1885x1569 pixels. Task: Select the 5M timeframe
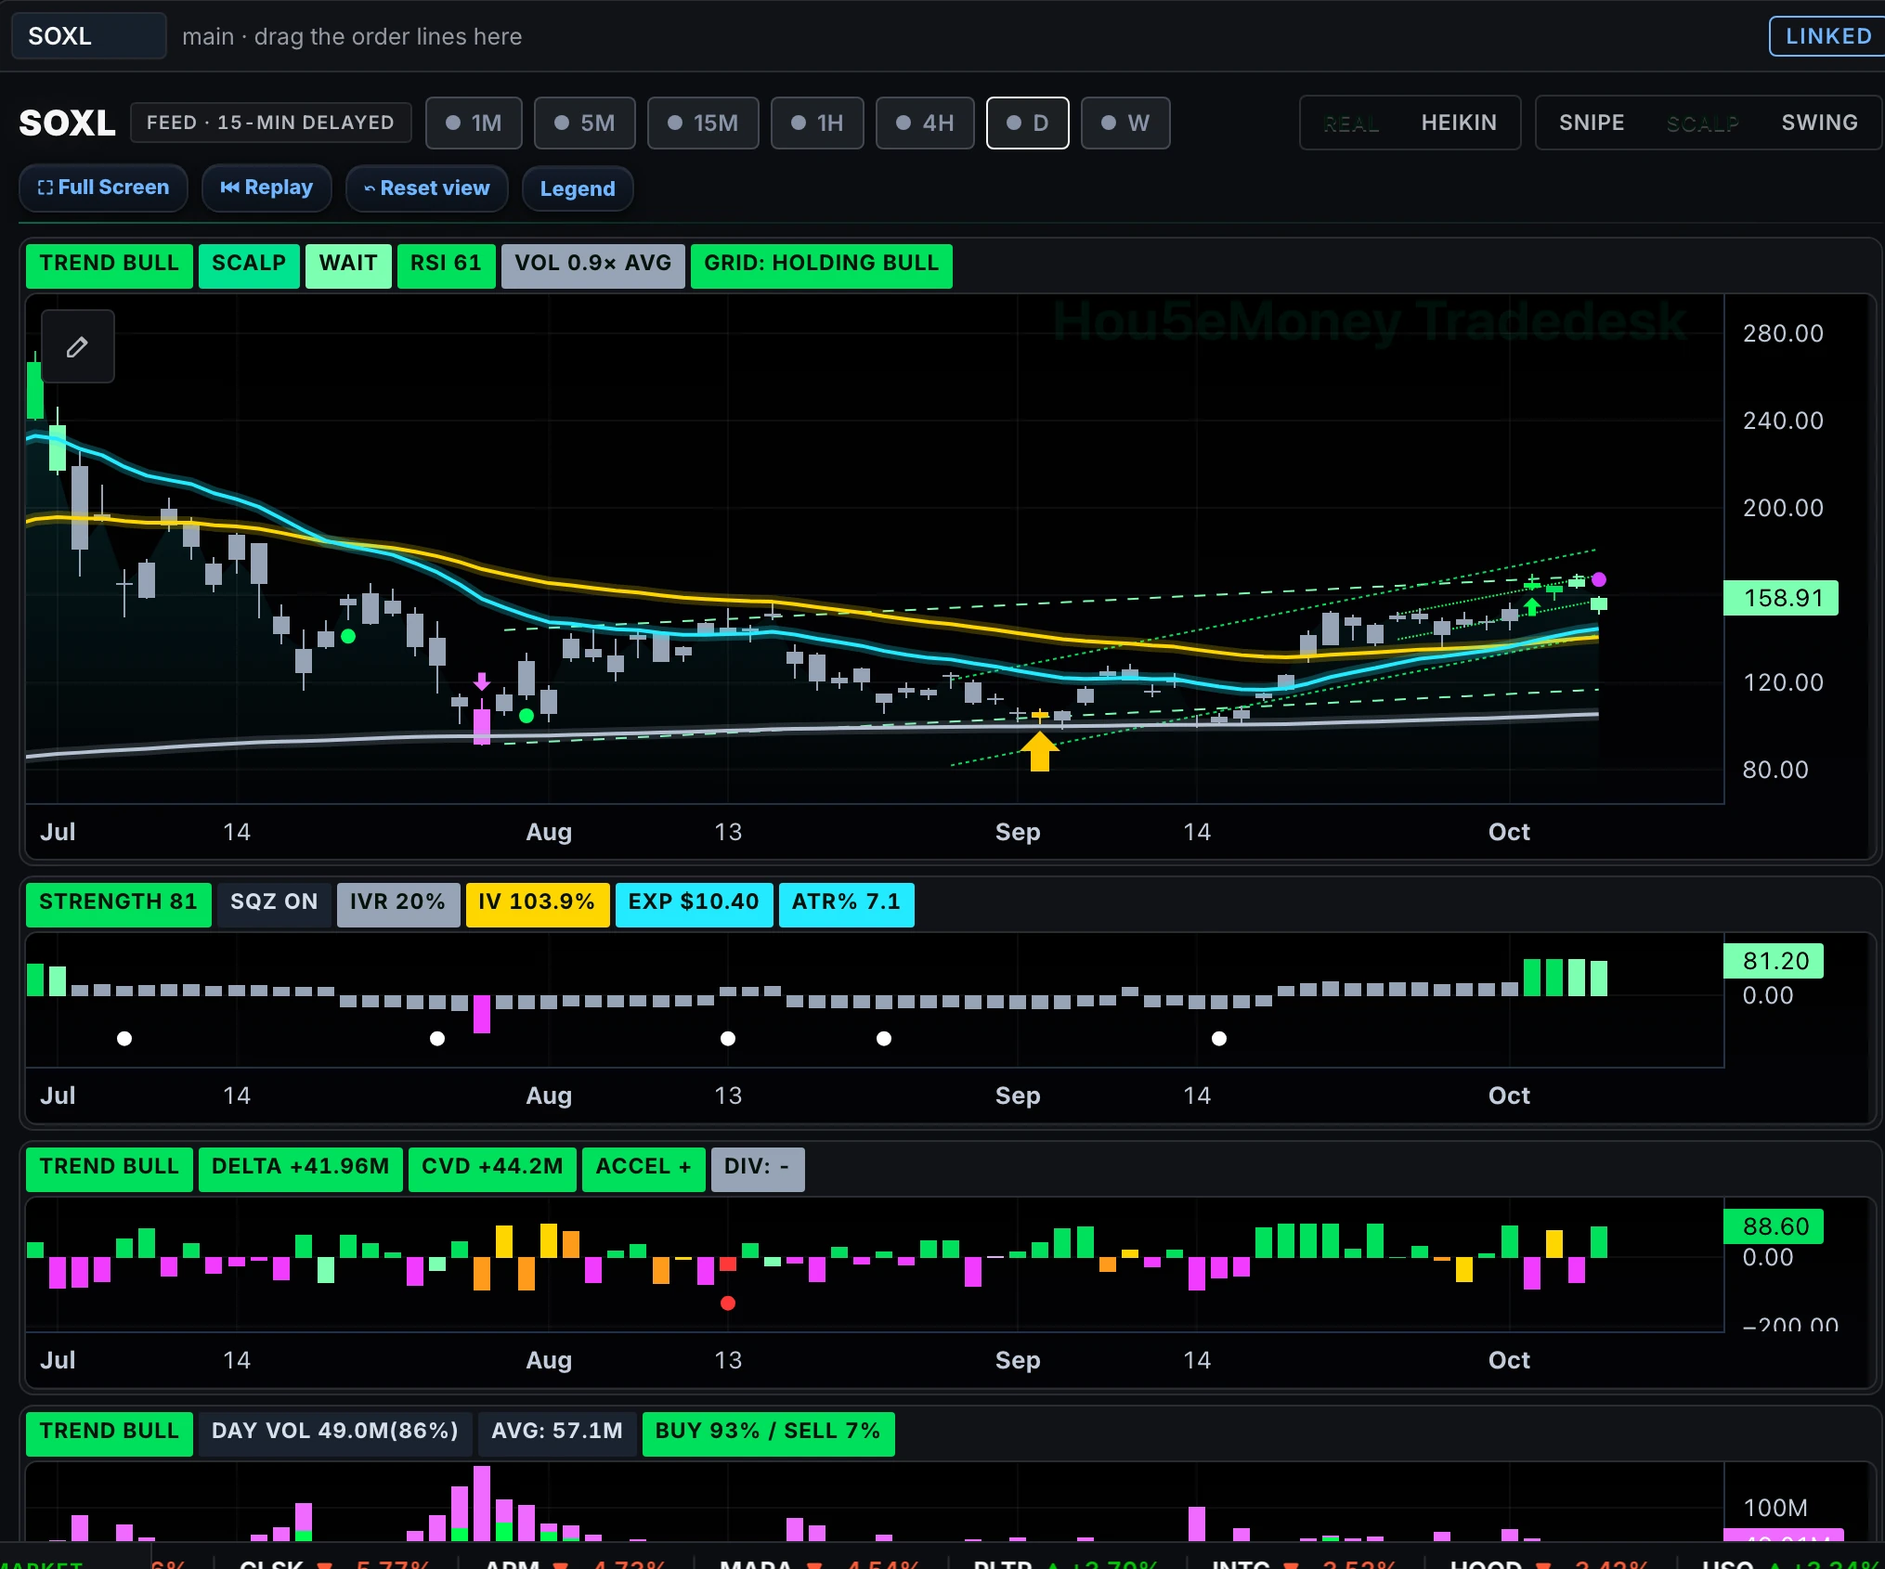585,123
